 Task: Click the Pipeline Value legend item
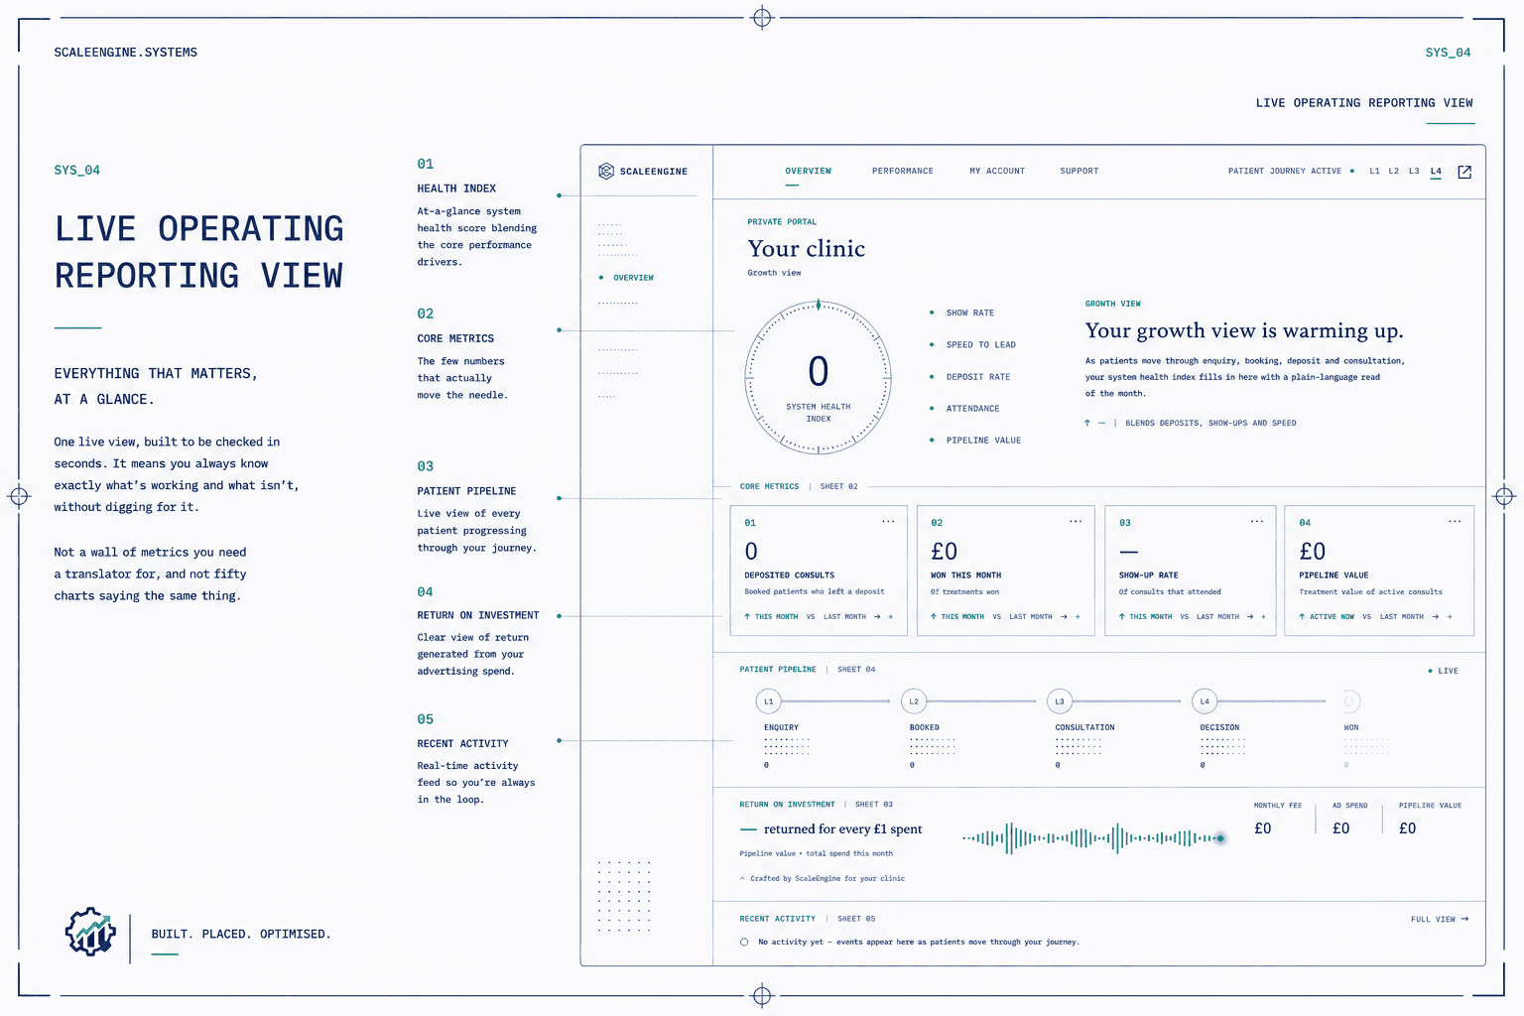tap(975, 441)
